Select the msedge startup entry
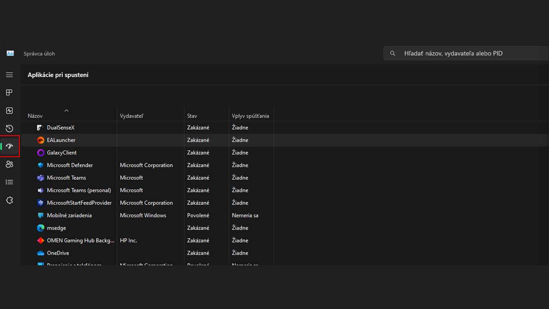This screenshot has width=549, height=309. pos(57,228)
